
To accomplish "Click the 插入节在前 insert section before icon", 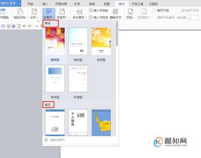I will coord(91,10).
